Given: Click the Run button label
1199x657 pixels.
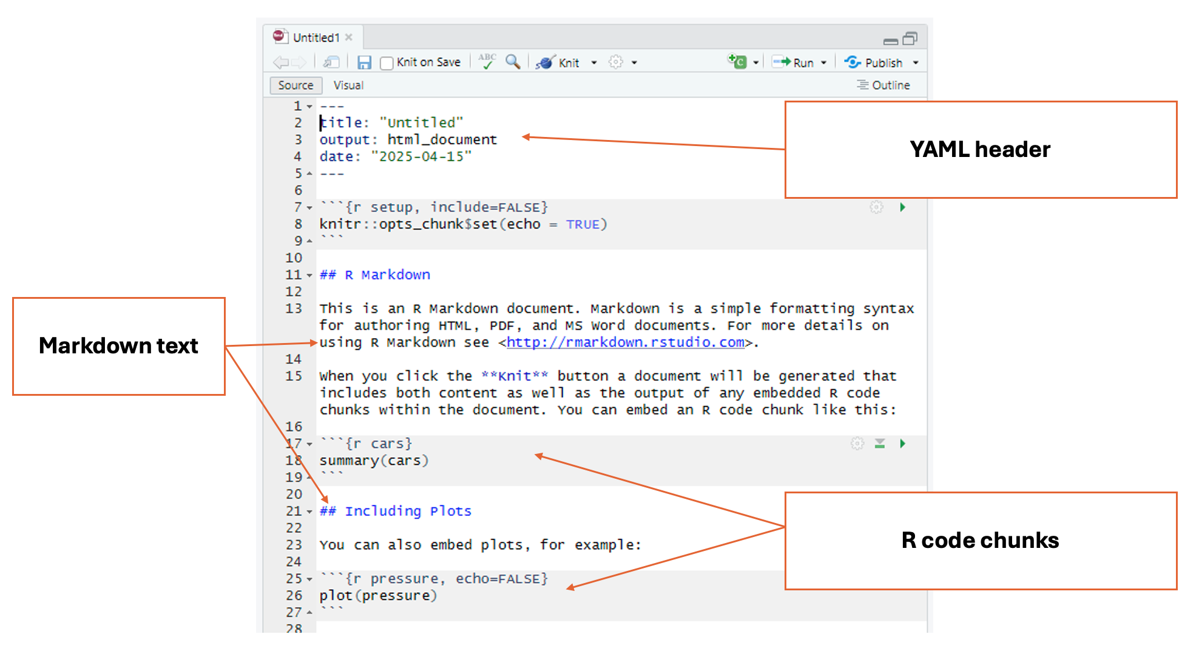Looking at the screenshot, I should [x=803, y=62].
